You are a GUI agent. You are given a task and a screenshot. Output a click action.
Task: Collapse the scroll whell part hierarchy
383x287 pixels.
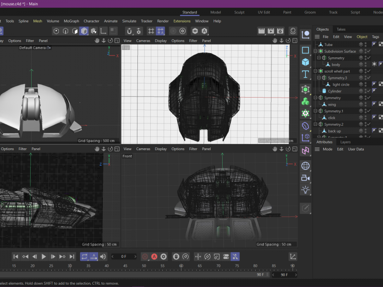[315, 71]
